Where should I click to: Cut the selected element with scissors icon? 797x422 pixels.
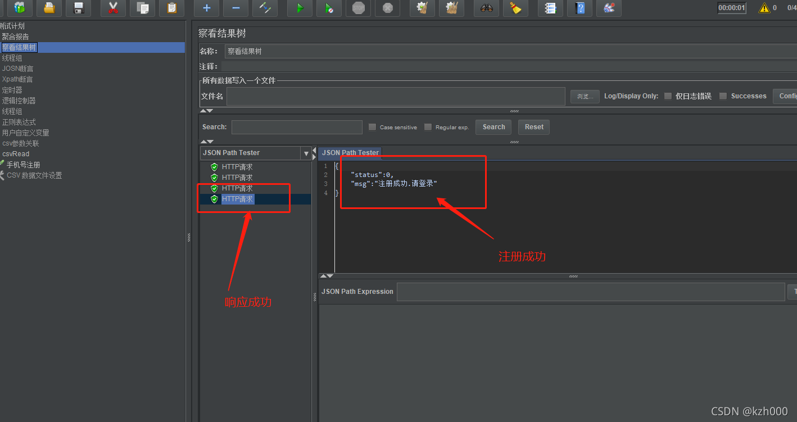[x=113, y=8]
